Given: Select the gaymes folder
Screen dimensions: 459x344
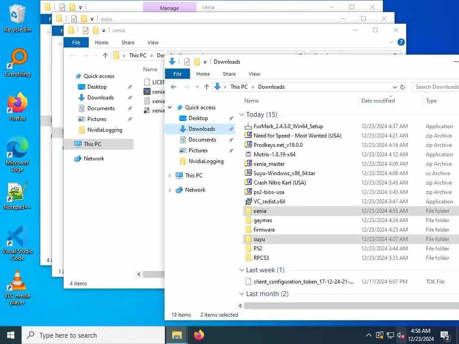Looking at the screenshot, I should [x=263, y=220].
